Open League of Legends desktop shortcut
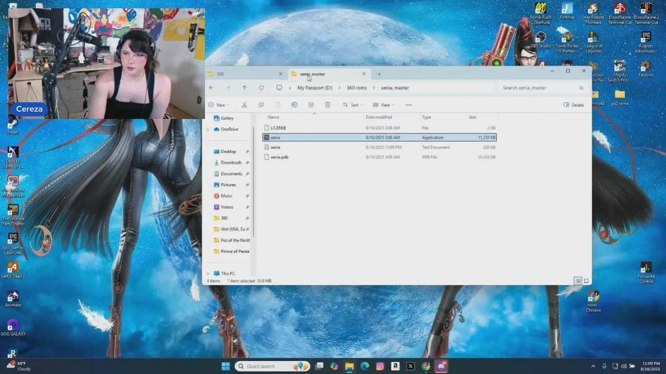The image size is (666, 374). (593, 42)
